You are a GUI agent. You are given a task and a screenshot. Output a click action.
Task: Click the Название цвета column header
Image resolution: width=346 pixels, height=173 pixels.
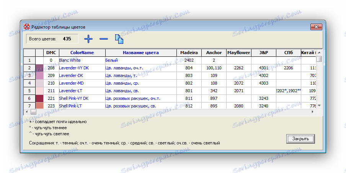pyautogui.click(x=141, y=53)
